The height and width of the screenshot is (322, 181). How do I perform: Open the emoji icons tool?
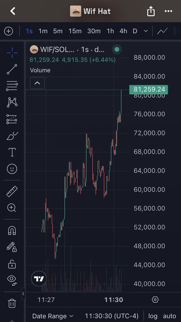pyautogui.click(x=12, y=169)
